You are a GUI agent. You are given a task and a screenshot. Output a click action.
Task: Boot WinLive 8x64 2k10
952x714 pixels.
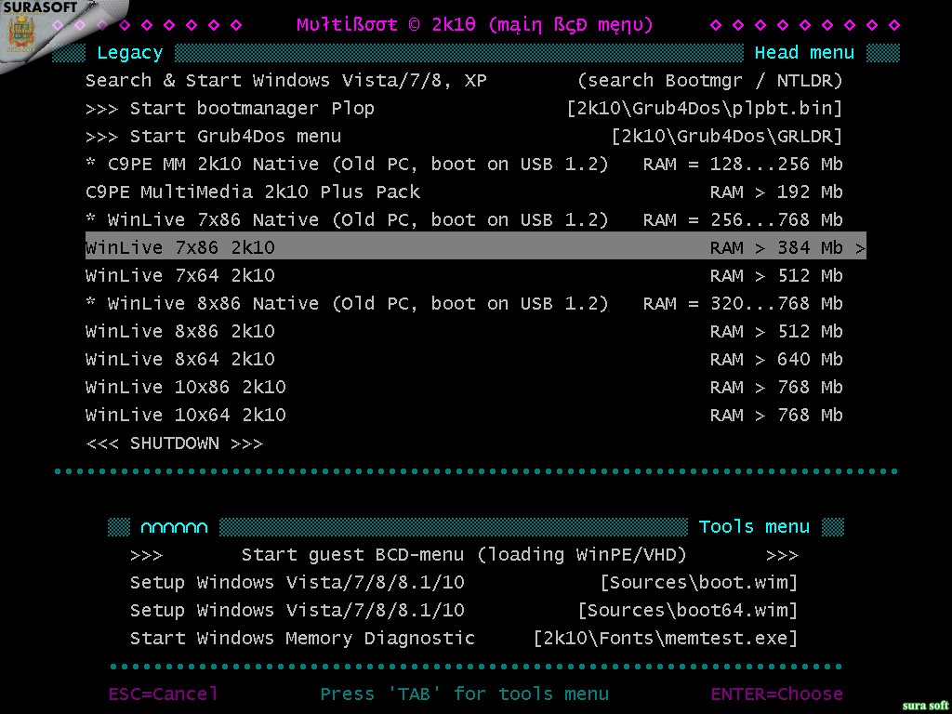tap(464, 360)
